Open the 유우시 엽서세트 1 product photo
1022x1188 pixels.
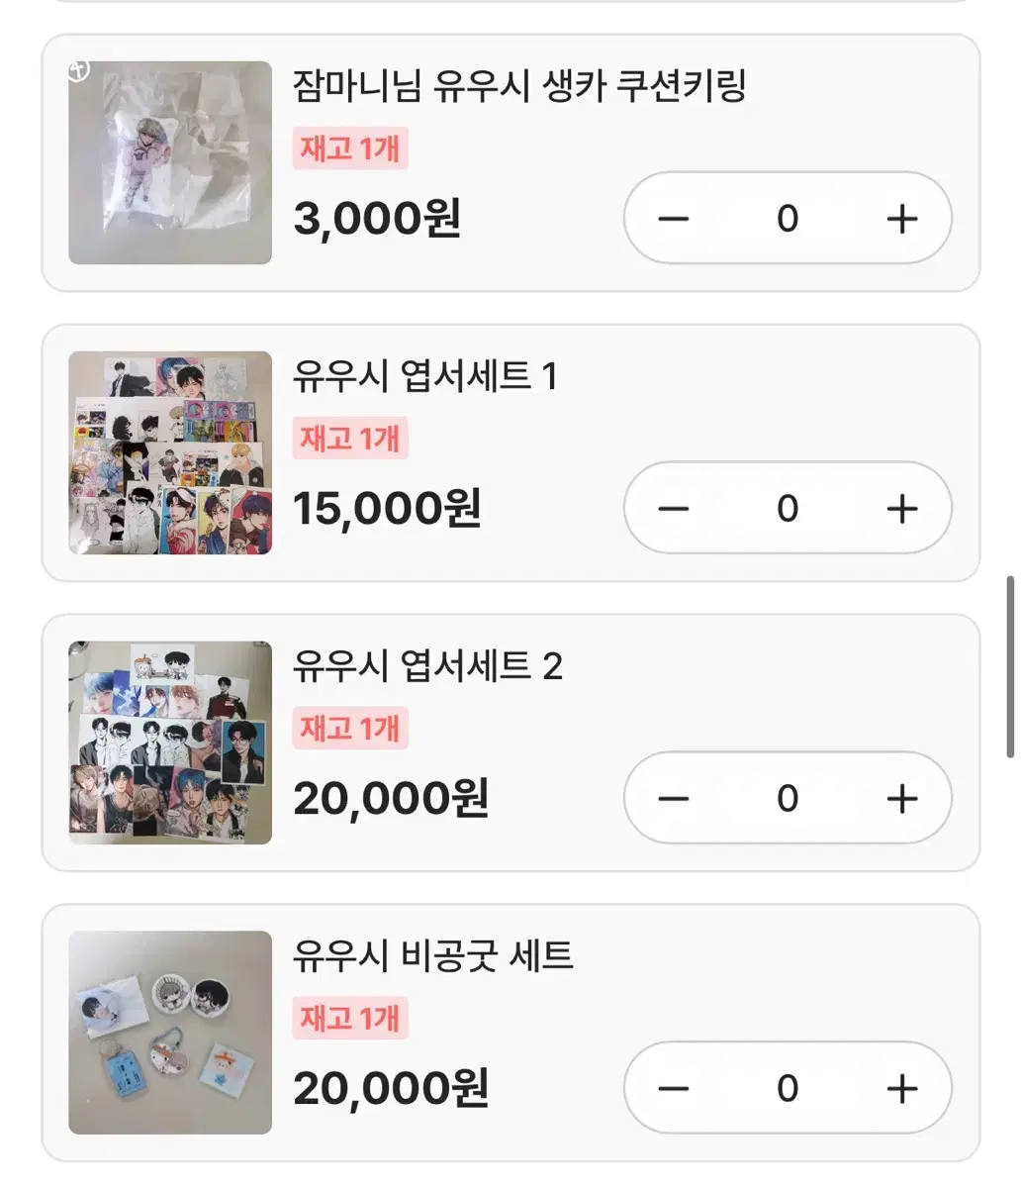[x=170, y=452]
